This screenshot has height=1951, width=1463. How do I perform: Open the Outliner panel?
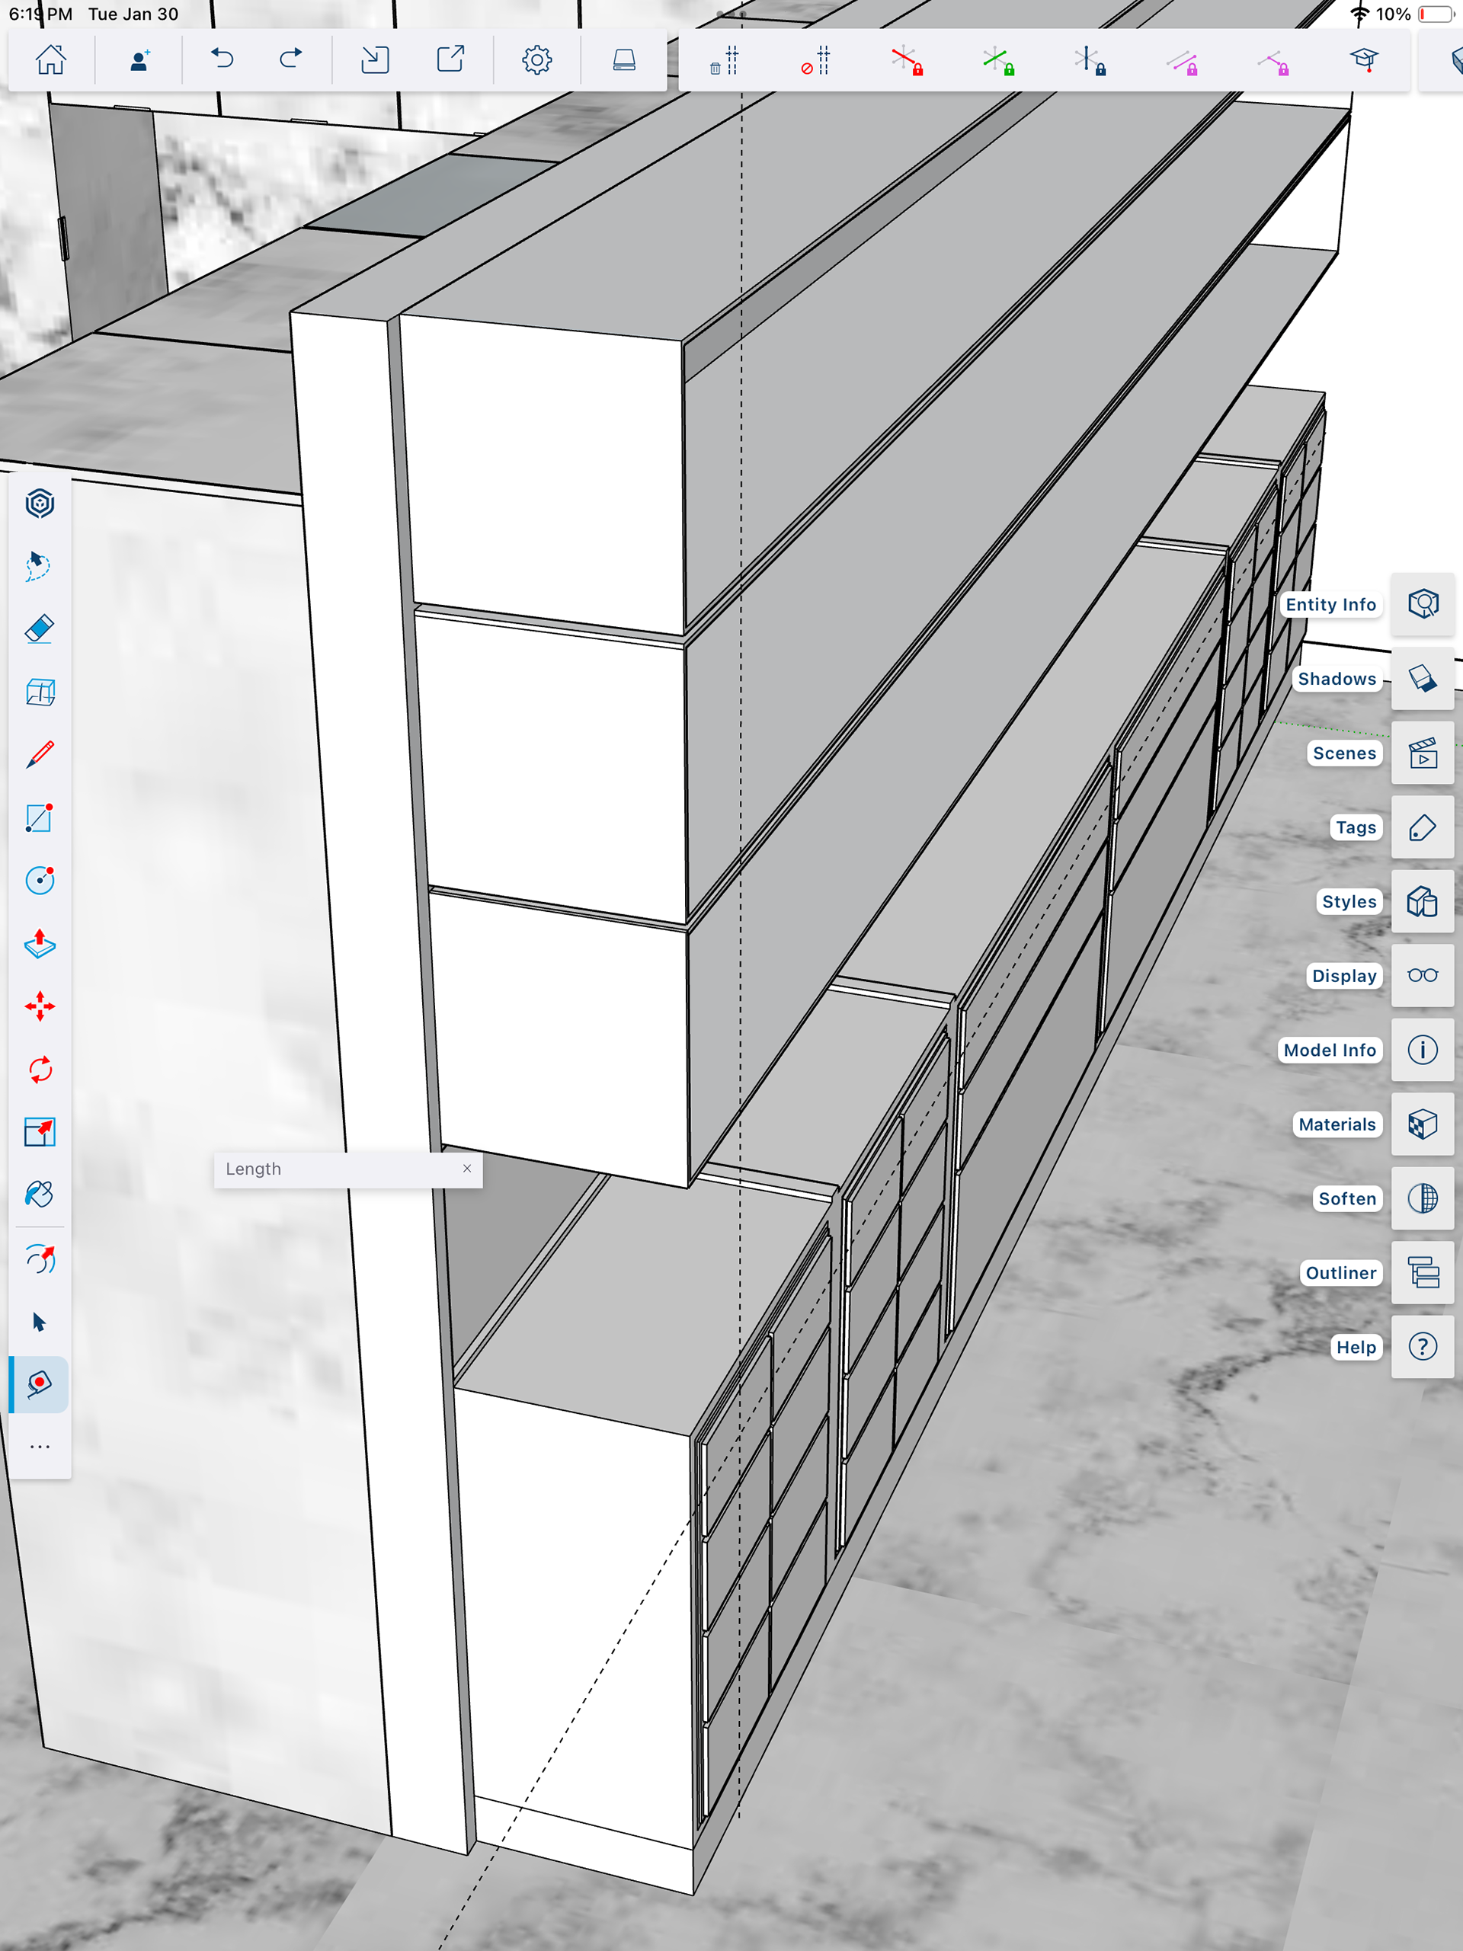pos(1423,1273)
